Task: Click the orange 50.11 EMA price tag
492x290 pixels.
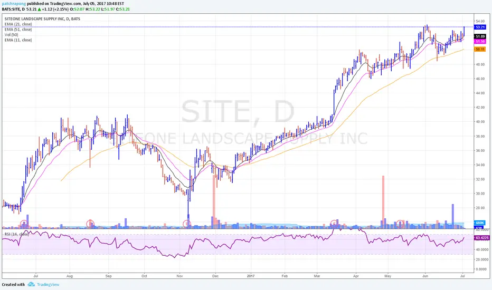Action: point(480,49)
